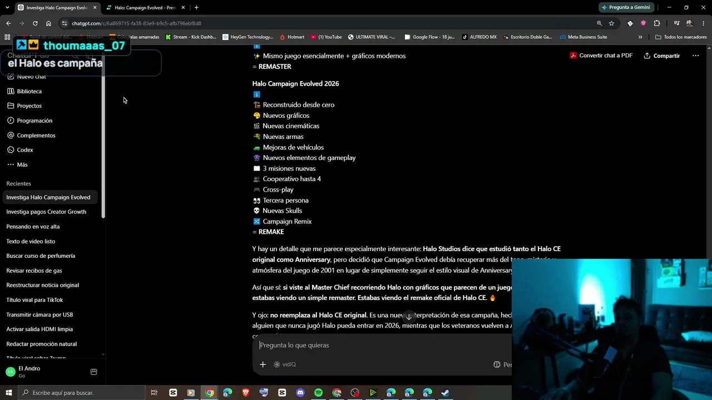Close the Investiga Halo Campaign Evolved tab
712x400 pixels.
[94, 7]
